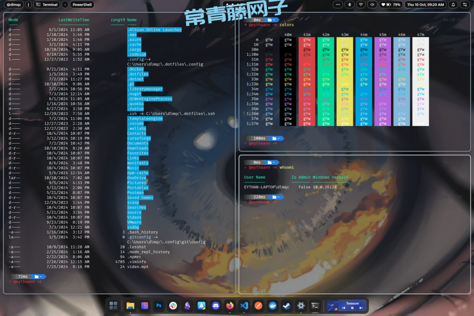Toggle the Wi-Fi status button
Screen dimensions: 474x316
(x=361, y=5)
